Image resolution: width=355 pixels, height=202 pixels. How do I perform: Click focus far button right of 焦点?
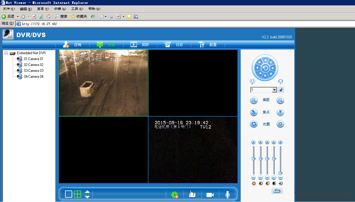(280, 112)
